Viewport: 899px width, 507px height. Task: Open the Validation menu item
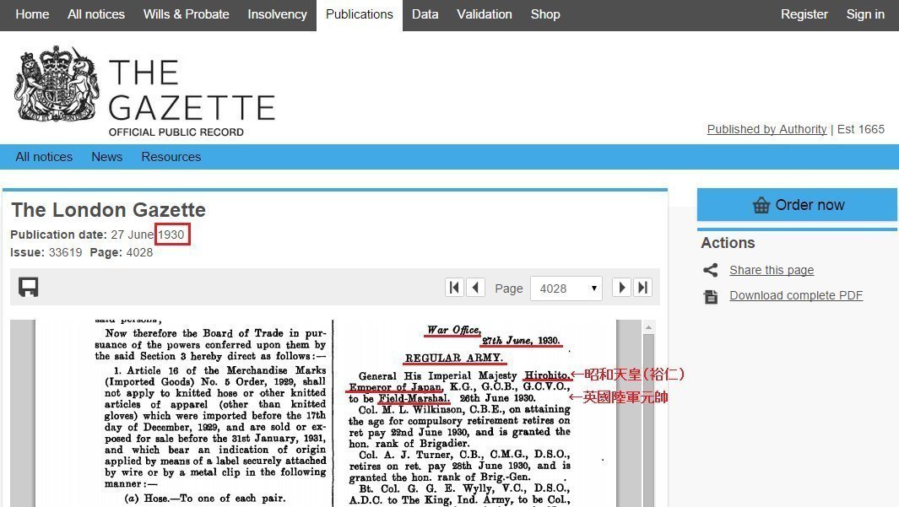pyautogui.click(x=485, y=14)
